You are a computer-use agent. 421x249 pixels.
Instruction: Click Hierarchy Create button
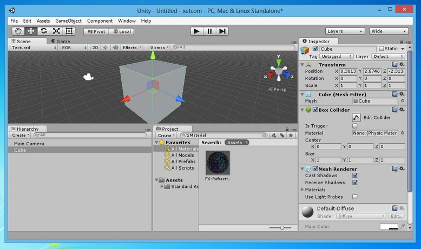[x=21, y=135]
